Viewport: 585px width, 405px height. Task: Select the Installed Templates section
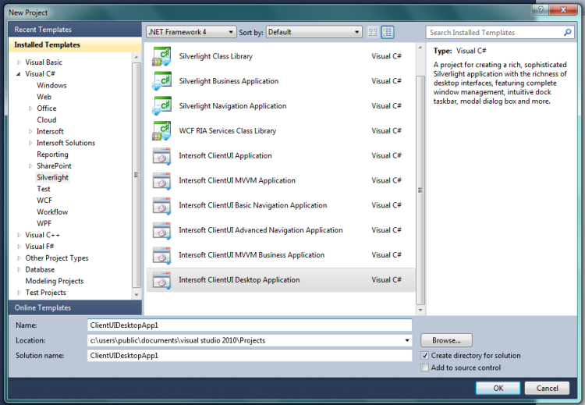click(x=75, y=44)
